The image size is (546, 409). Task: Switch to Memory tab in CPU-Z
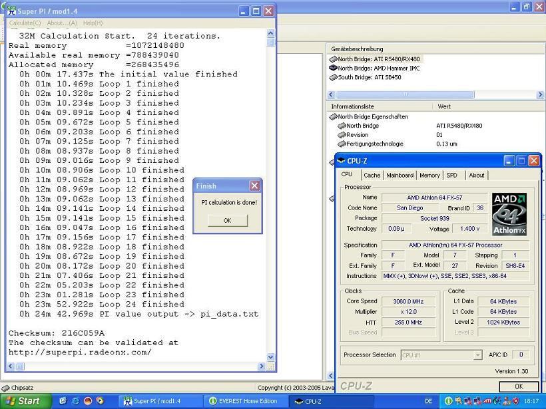coord(429,176)
